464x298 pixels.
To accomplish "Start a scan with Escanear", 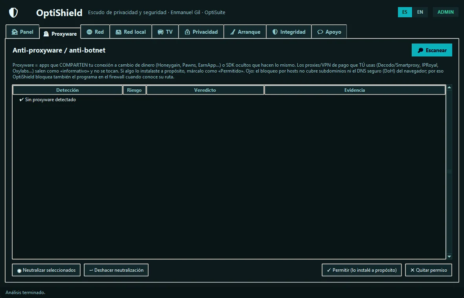I will point(432,50).
